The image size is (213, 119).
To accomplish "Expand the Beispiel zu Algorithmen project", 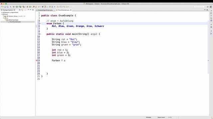I will (2, 13).
